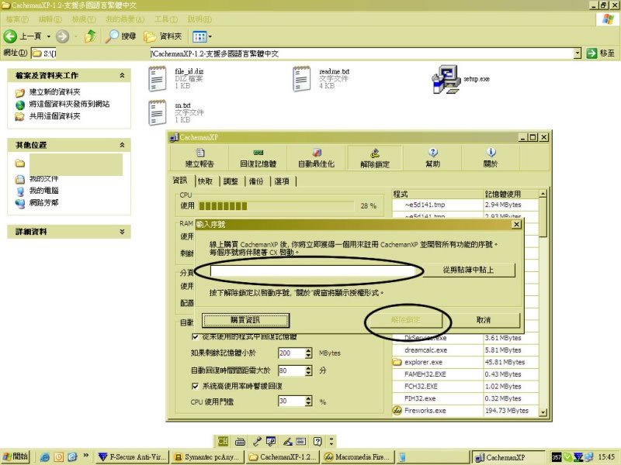The height and width of the screenshot is (465, 621).
Task: Toggle 從未使用的程式中回復記憶體 checkbox
Action: click(195, 336)
